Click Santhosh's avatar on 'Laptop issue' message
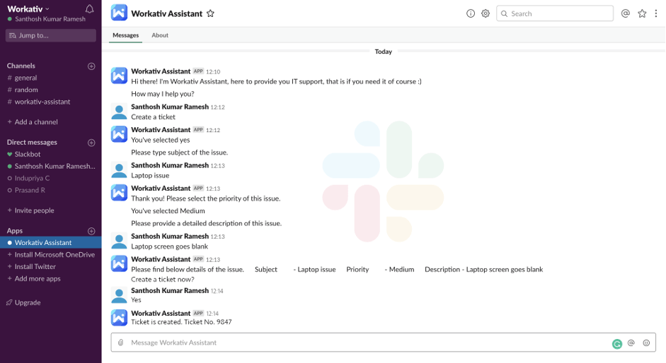The height and width of the screenshot is (363, 666). [x=119, y=170]
